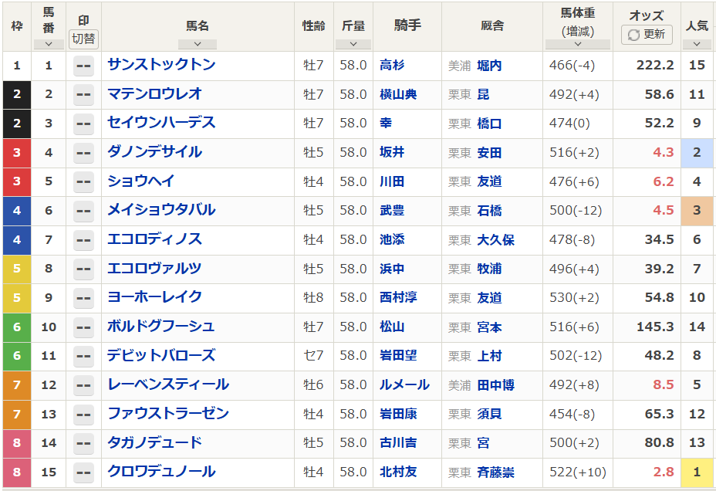The image size is (716, 491).
Task: Open mark selector for ヨーホーレイク
Action: (x=83, y=298)
